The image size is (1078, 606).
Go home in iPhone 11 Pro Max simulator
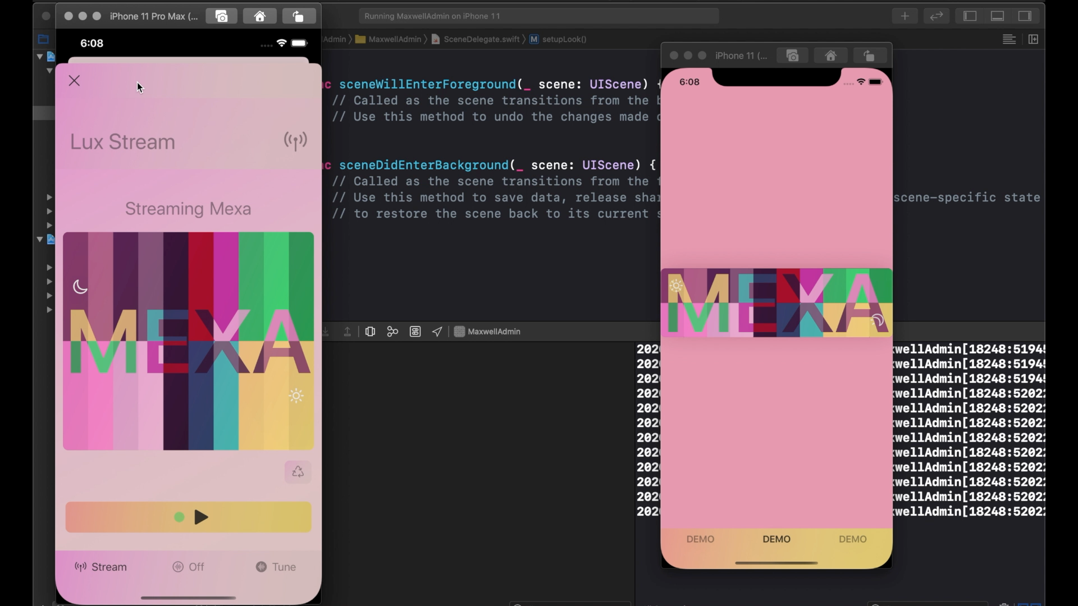(259, 16)
